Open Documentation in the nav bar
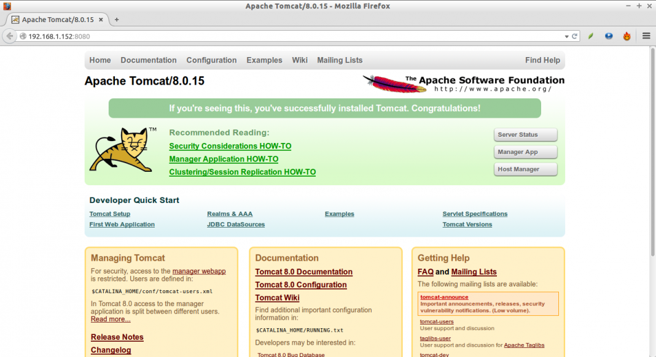This screenshot has height=357, width=656. (x=149, y=60)
